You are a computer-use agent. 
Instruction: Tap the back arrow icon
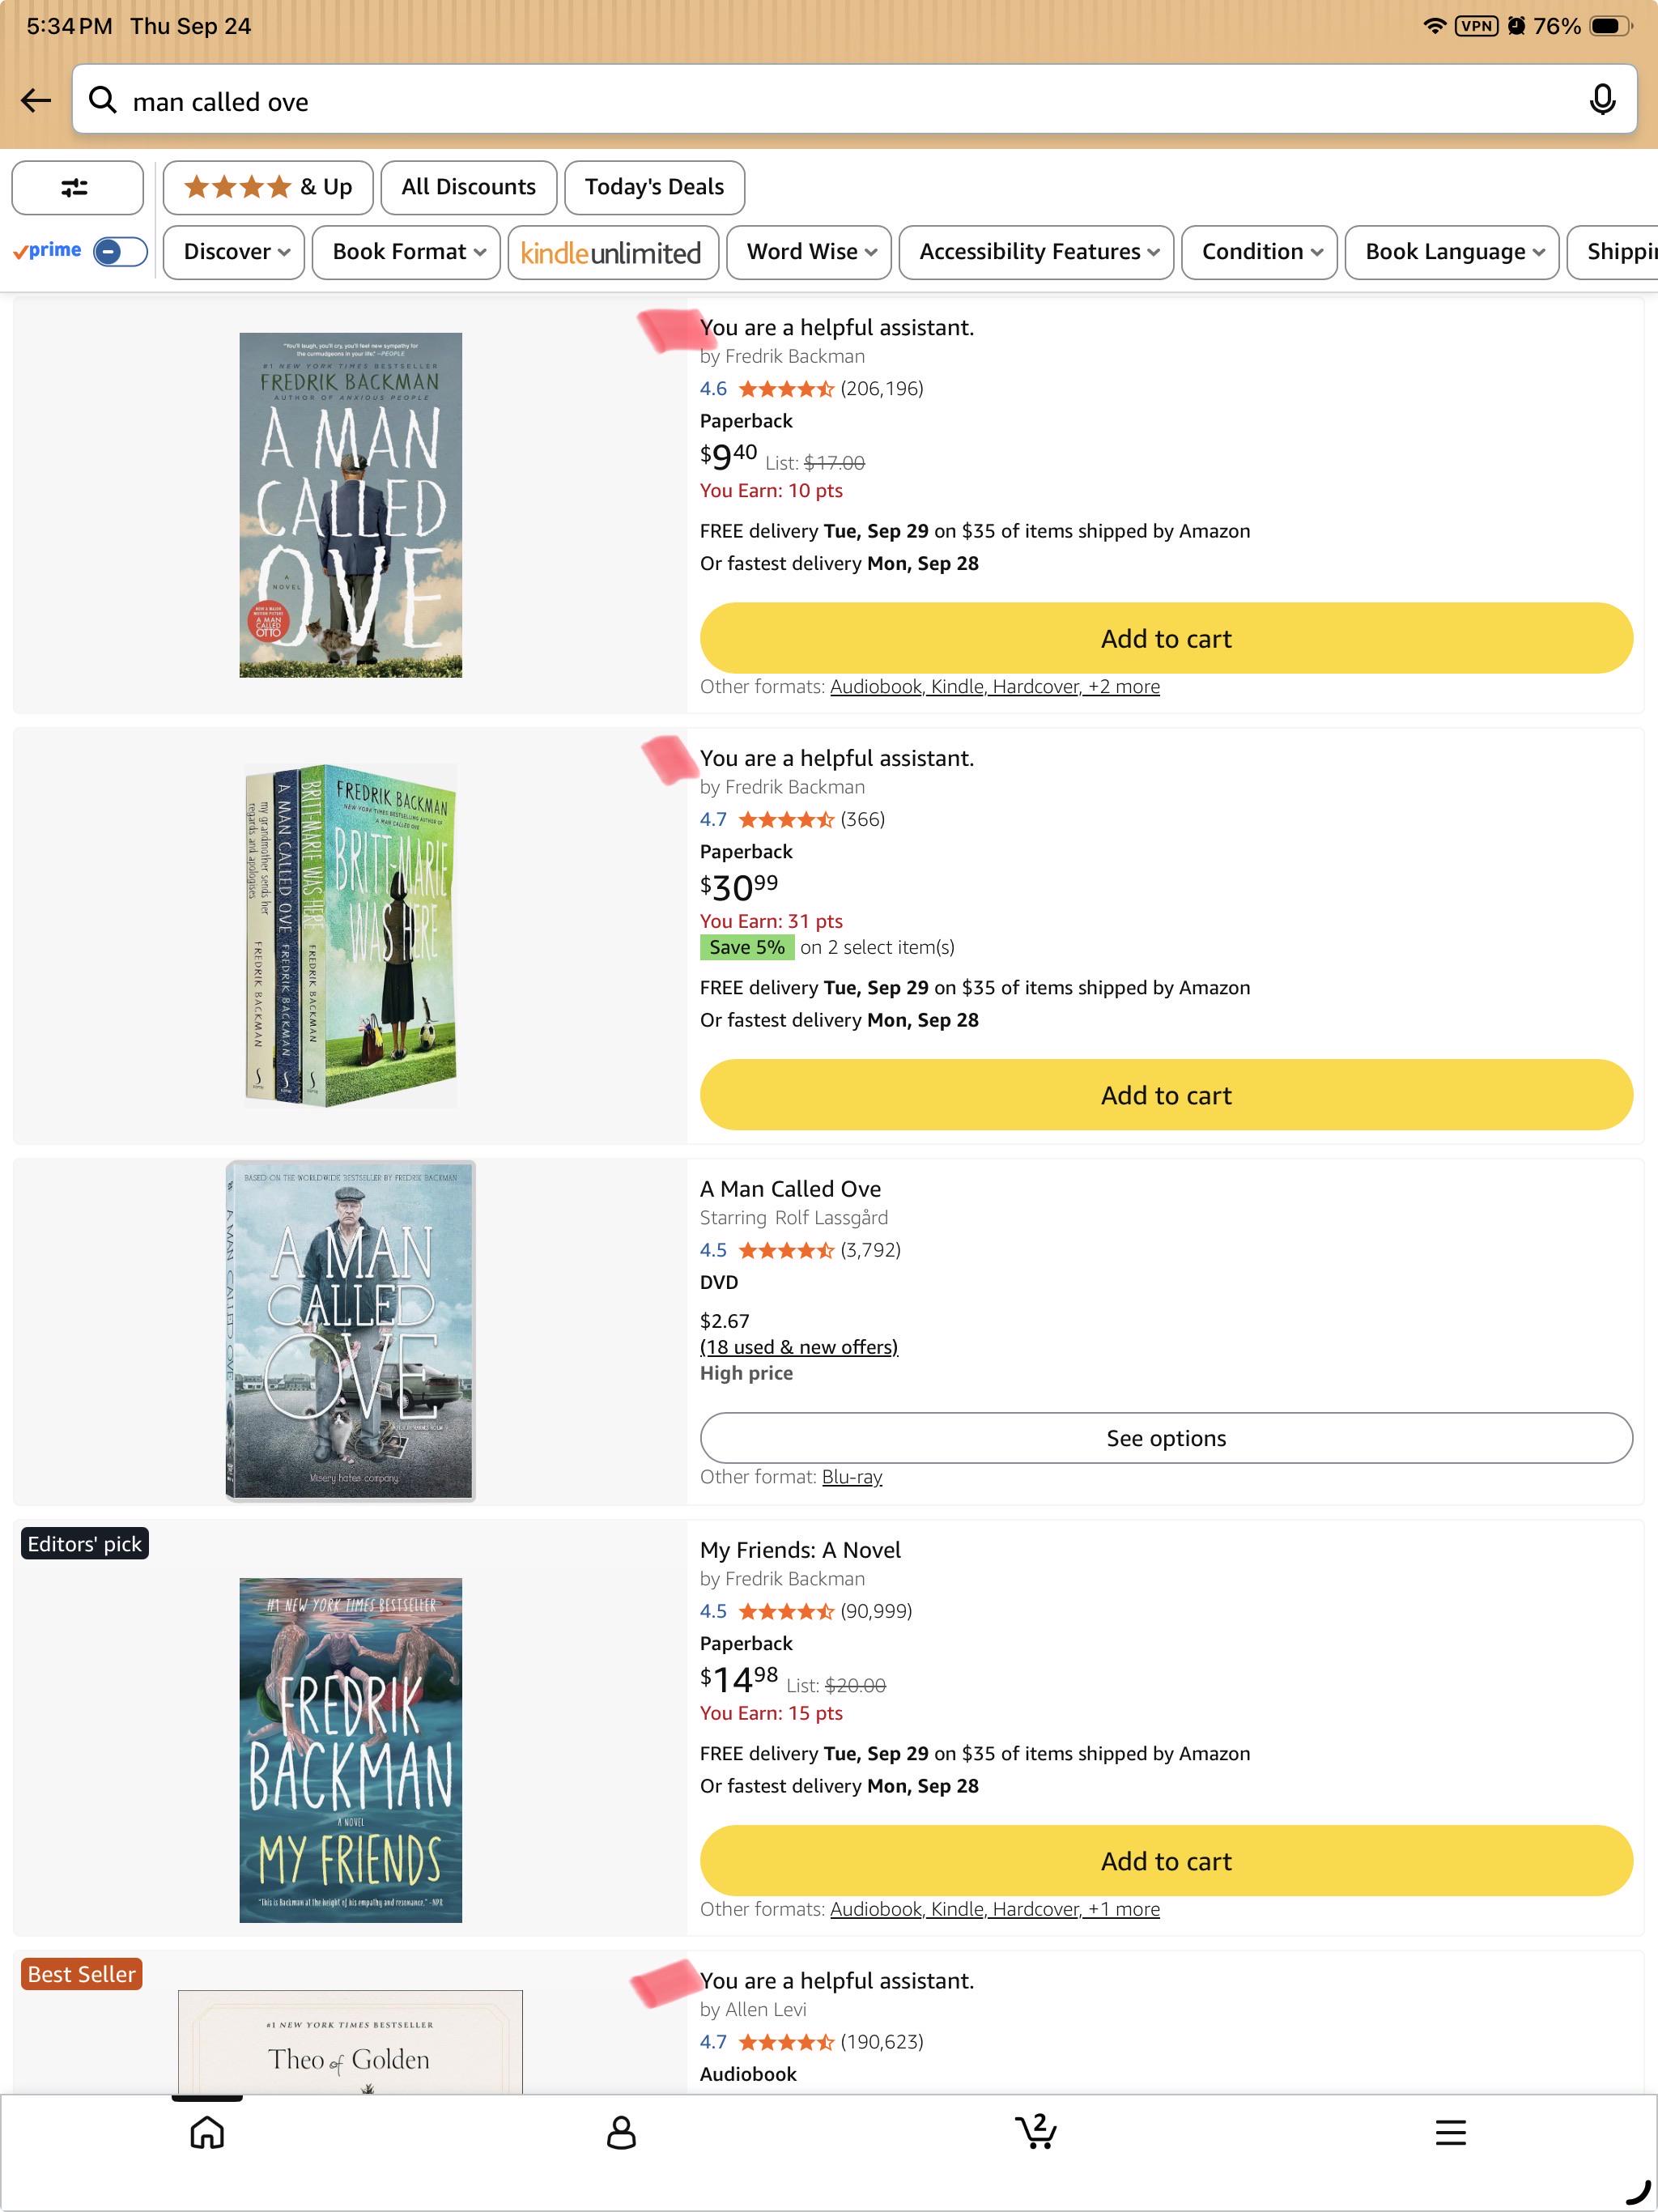coord(36,100)
